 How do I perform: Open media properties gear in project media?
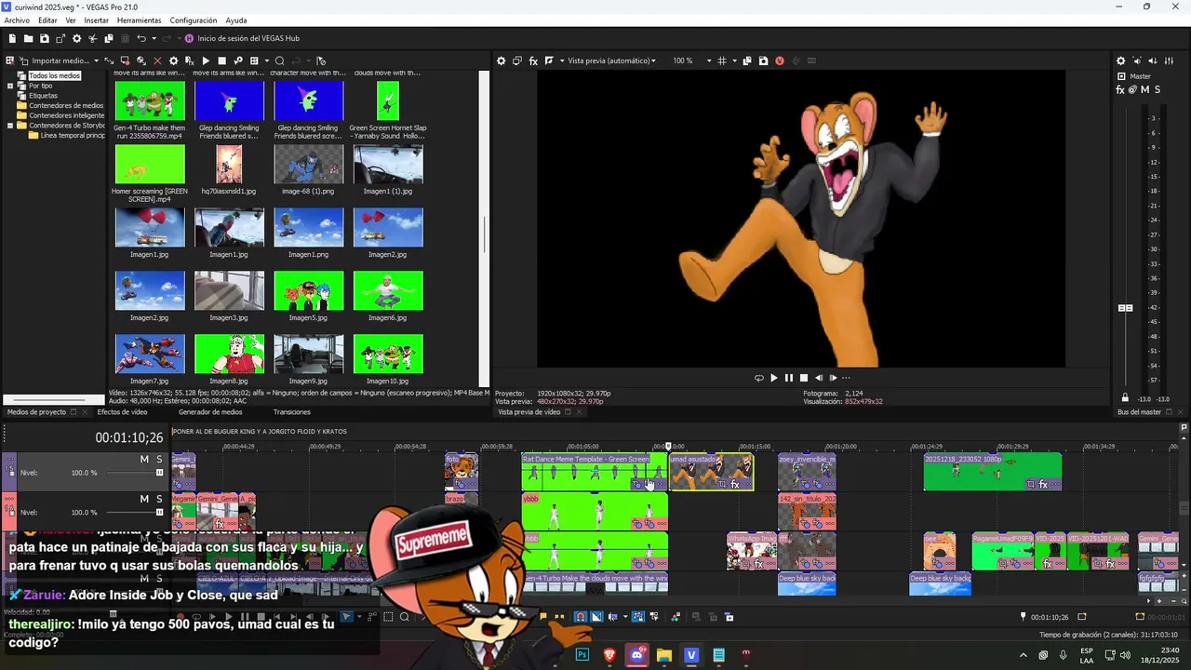173,60
